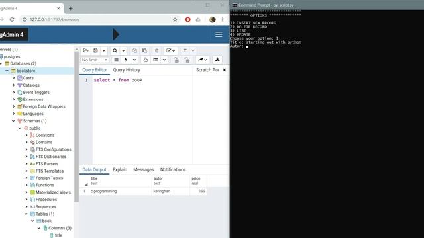Open the Messages tab
Image resolution: width=424 pixels, height=238 pixels.
tap(144, 169)
